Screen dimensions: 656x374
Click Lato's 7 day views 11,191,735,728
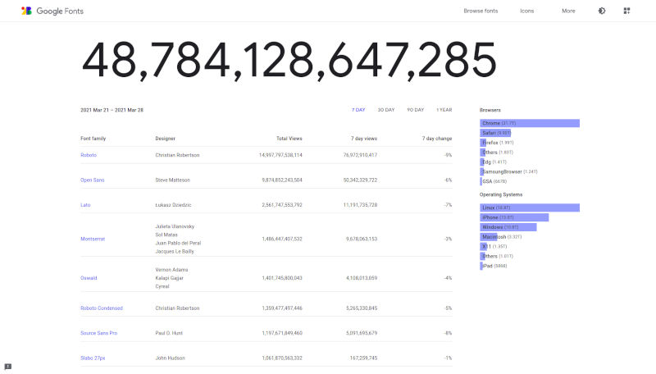coord(360,205)
